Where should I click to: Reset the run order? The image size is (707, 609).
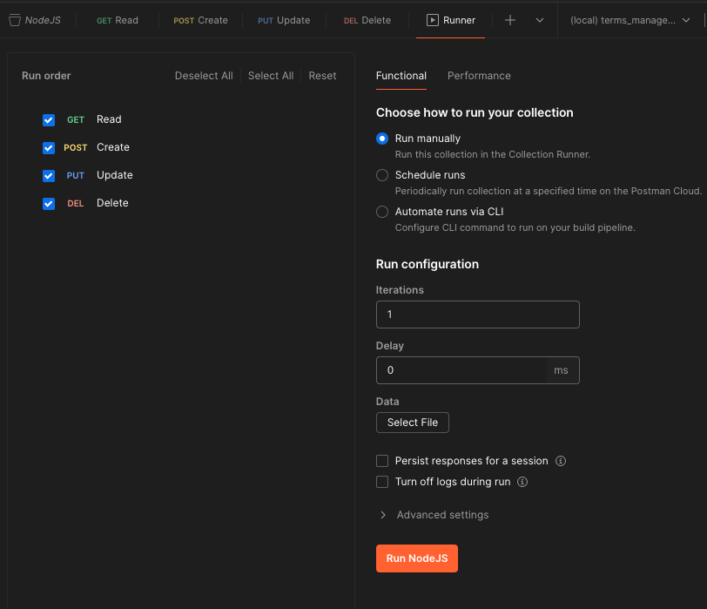tap(322, 76)
